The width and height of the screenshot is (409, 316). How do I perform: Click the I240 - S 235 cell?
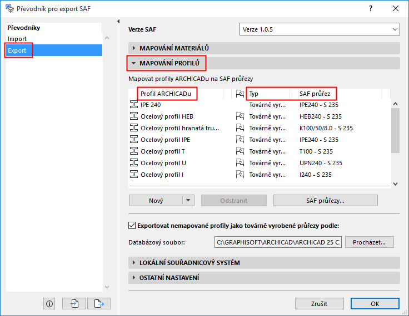[315, 175]
